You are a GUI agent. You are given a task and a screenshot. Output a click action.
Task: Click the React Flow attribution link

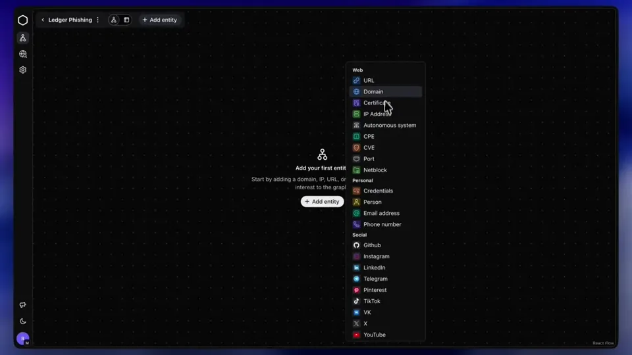tap(603, 343)
